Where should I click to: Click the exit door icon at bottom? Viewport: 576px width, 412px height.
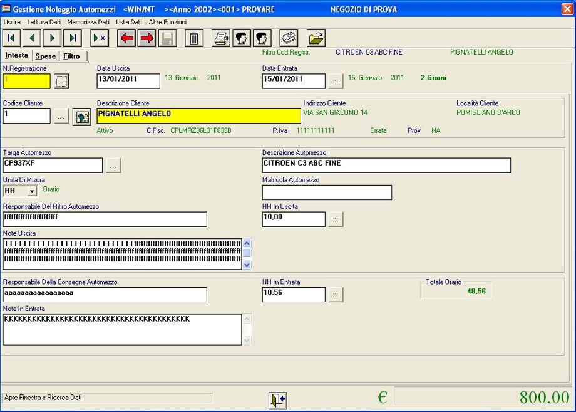click(x=277, y=399)
